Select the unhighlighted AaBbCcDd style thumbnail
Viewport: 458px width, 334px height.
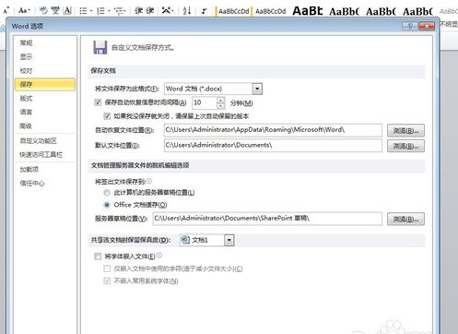tap(271, 11)
